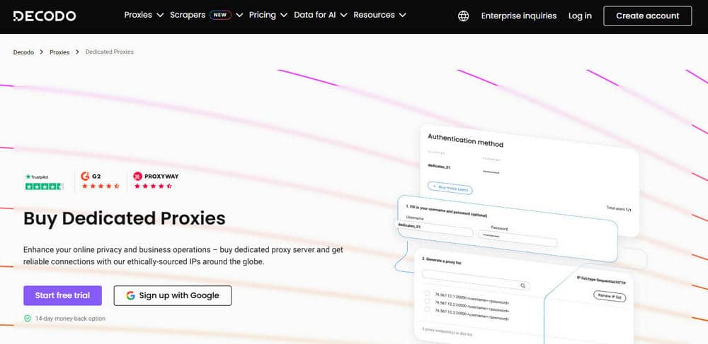Click the Trustpilot rating badge

[x=44, y=182]
